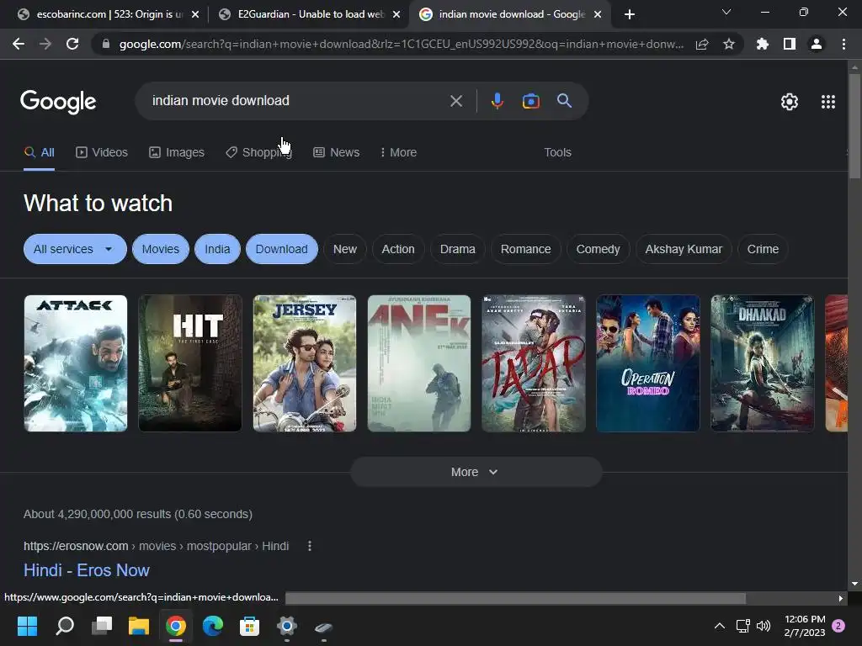Toggle the Movies filter chip
Screen dimensions: 862x646
pyautogui.click(x=161, y=249)
